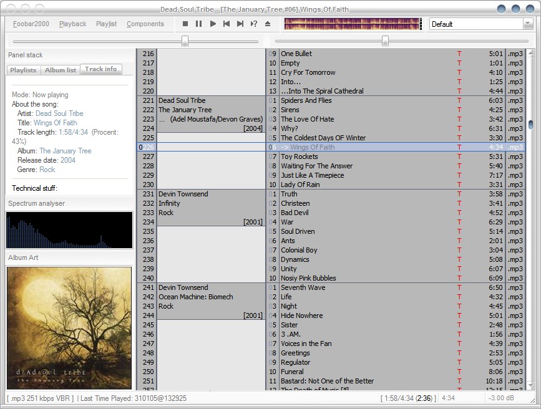Viewport: 541px width, 409px height.
Task: Click the spectrogram visualization in toolbar
Action: click(x=352, y=24)
